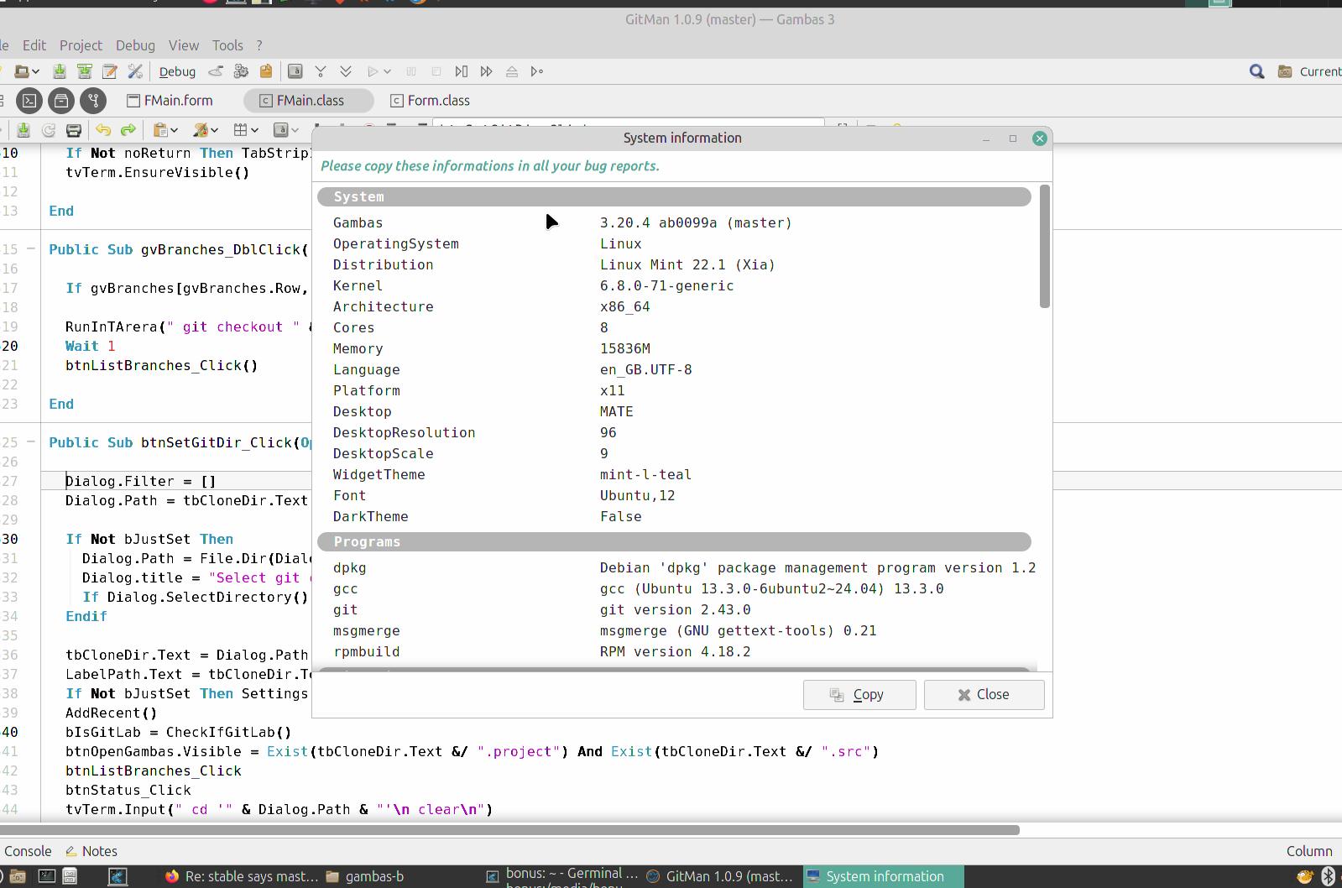Expand the open project folder dropdown

(x=35, y=71)
